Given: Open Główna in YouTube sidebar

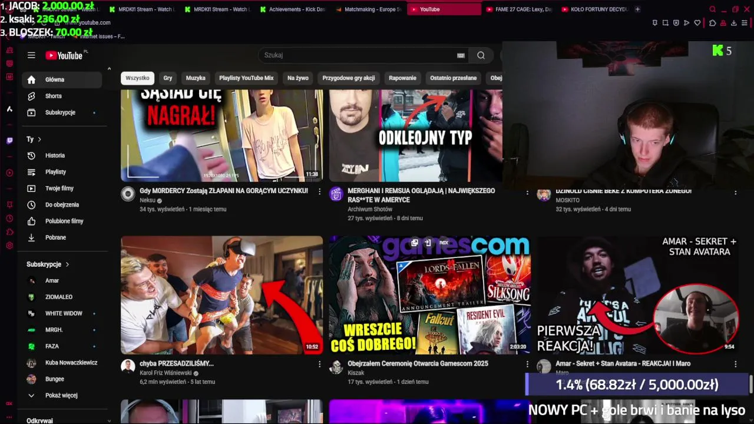Looking at the screenshot, I should (x=62, y=79).
